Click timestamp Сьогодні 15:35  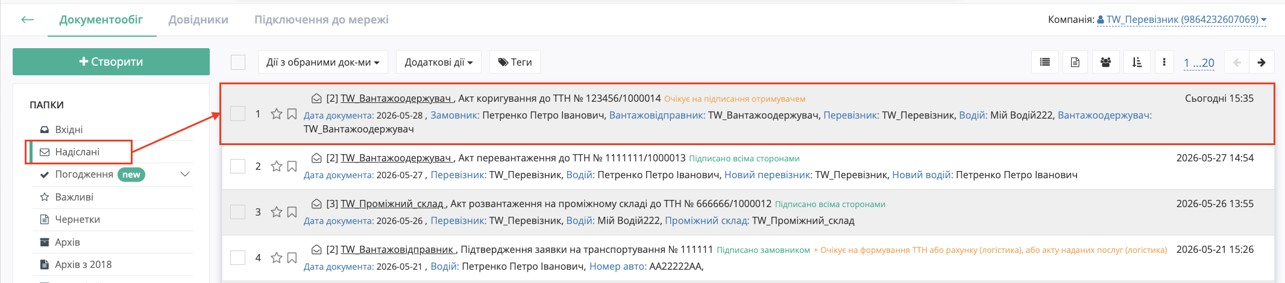point(1219,98)
